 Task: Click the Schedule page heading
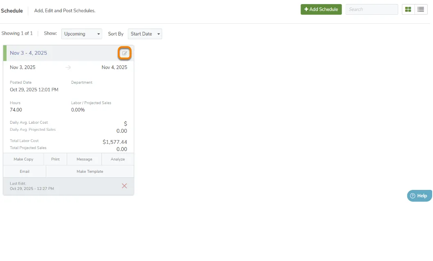tap(12, 11)
